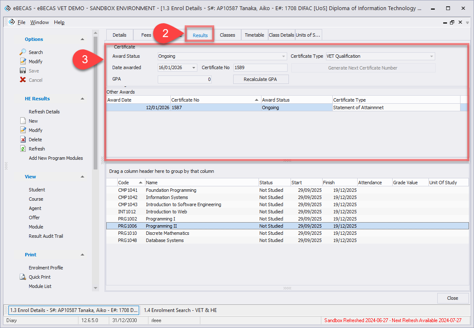Screen dimensions: 474x328
Task: Click Result Audit Trail link in View
Action: click(46, 236)
